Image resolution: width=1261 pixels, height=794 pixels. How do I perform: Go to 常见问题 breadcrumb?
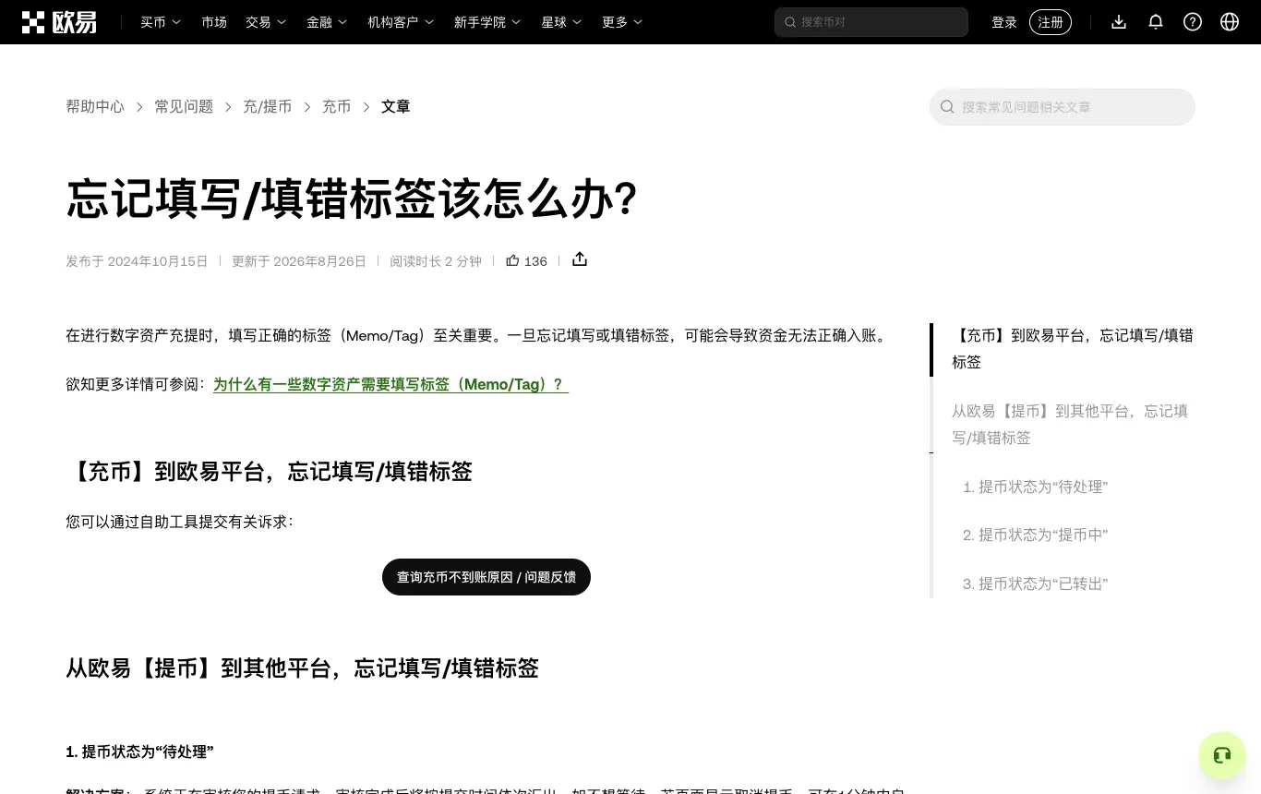pyautogui.click(x=184, y=107)
